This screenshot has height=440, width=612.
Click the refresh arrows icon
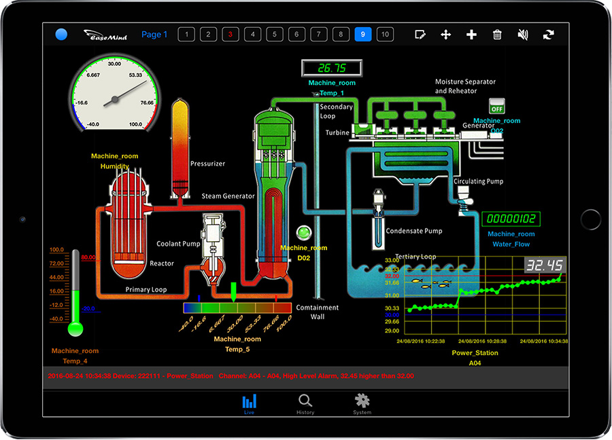[x=548, y=35]
